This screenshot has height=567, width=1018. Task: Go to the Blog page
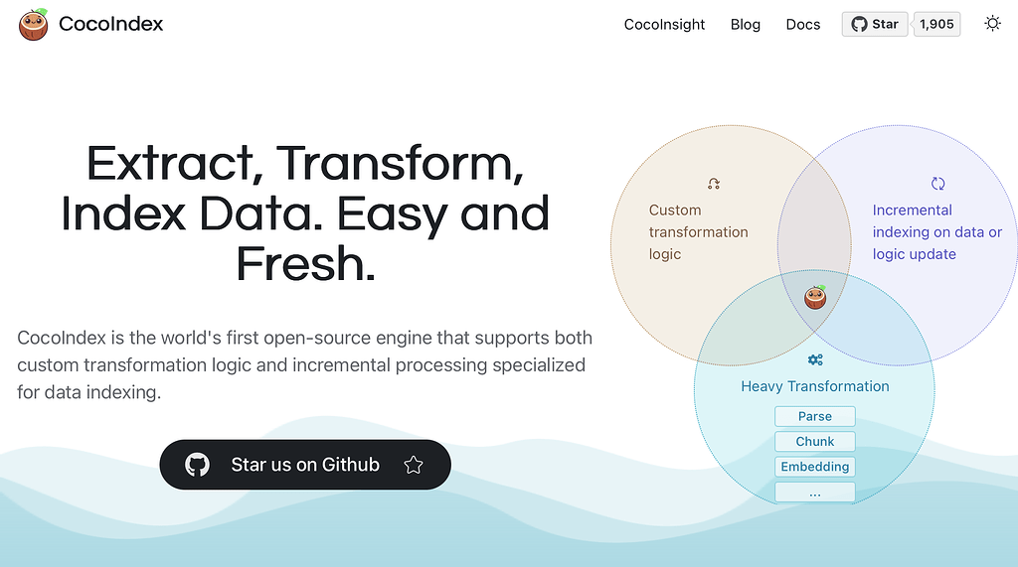pos(746,25)
